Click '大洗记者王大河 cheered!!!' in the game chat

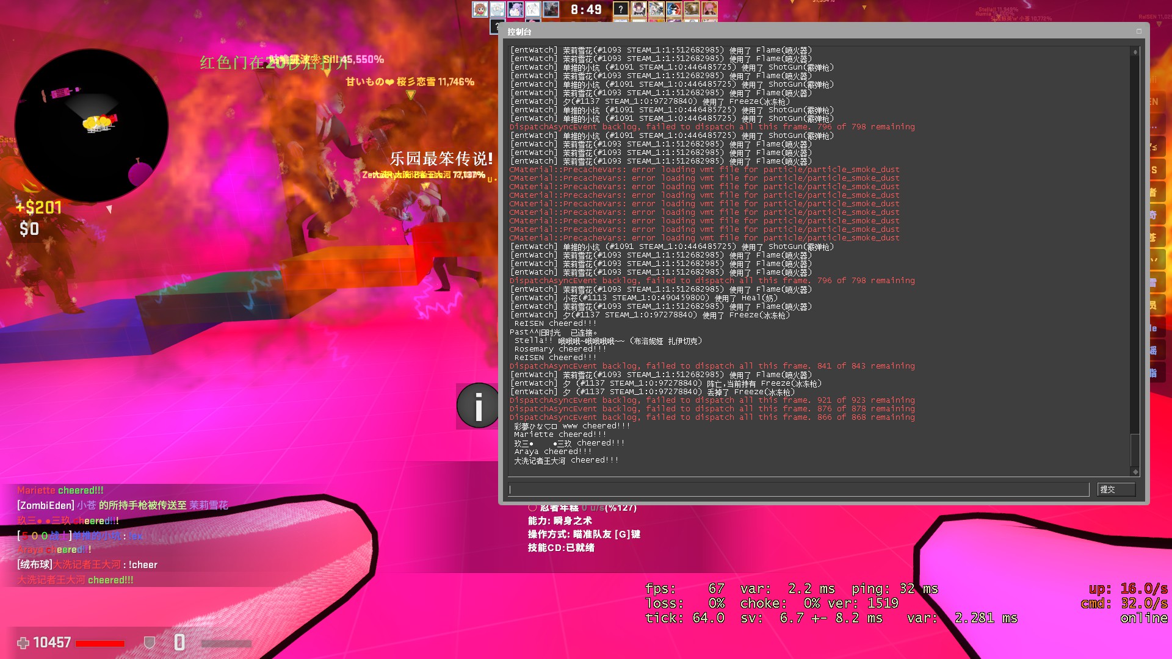point(75,580)
